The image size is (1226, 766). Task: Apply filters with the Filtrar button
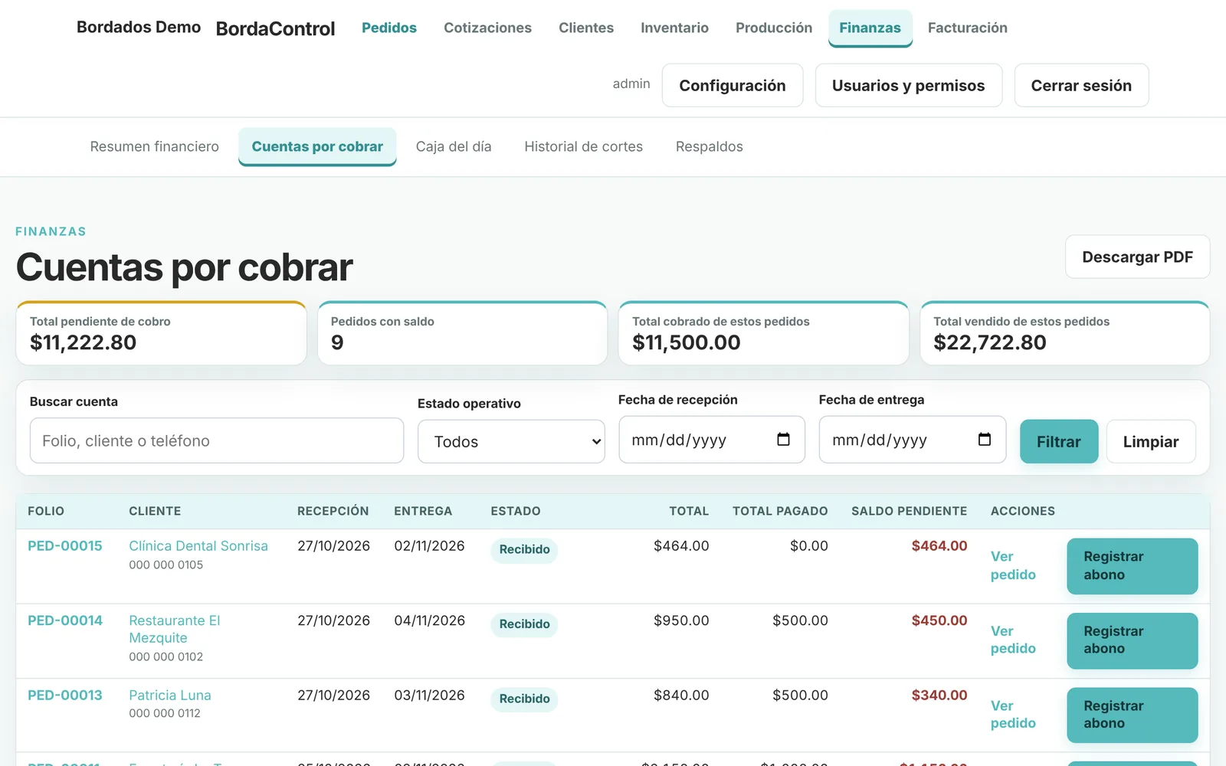pos(1058,441)
